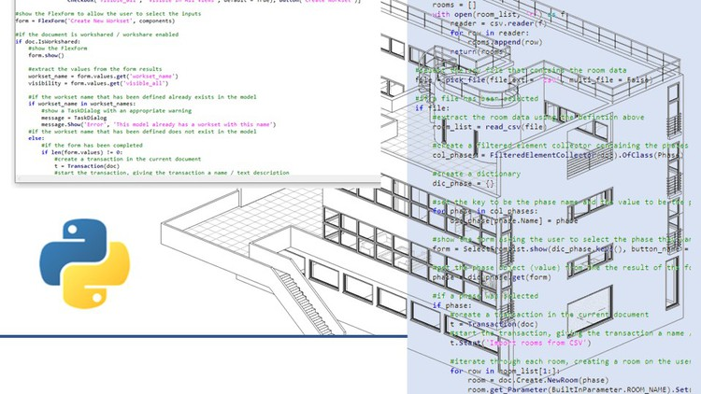
Task: Click the line "return(rooms)"
Action: point(479,52)
